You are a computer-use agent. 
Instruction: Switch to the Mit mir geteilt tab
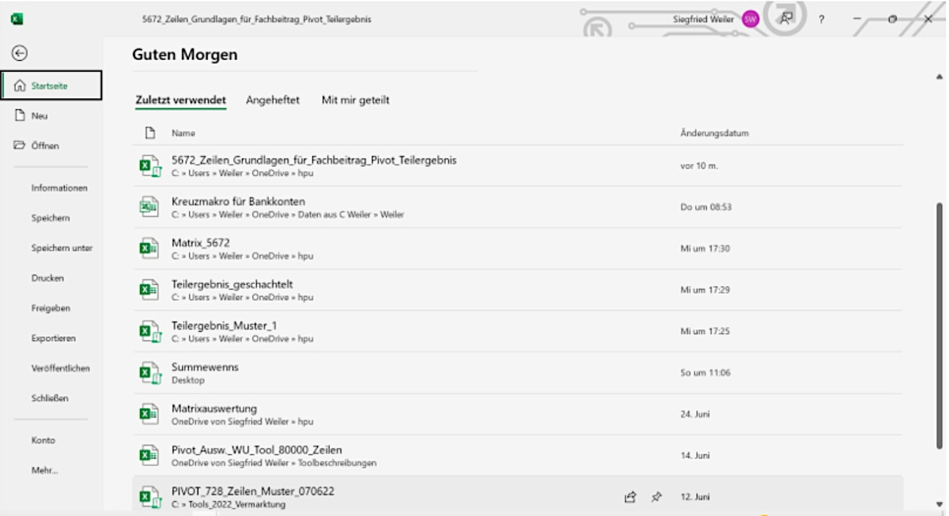point(355,101)
